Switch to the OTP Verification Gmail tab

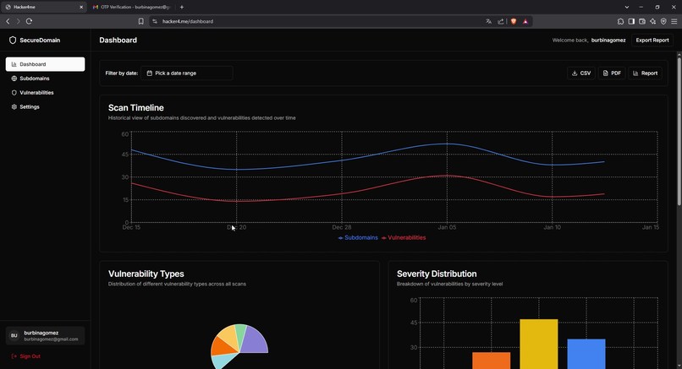click(131, 7)
